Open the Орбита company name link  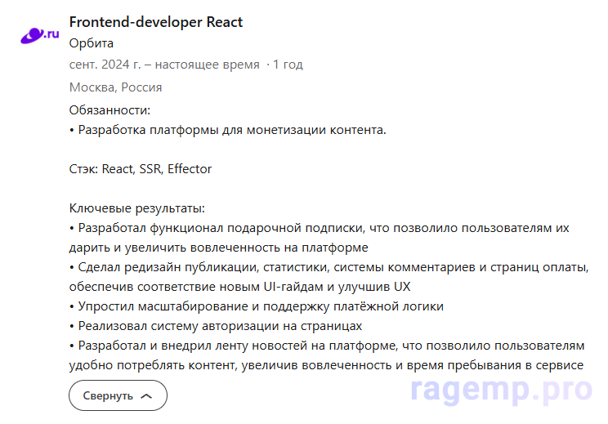[x=92, y=43]
